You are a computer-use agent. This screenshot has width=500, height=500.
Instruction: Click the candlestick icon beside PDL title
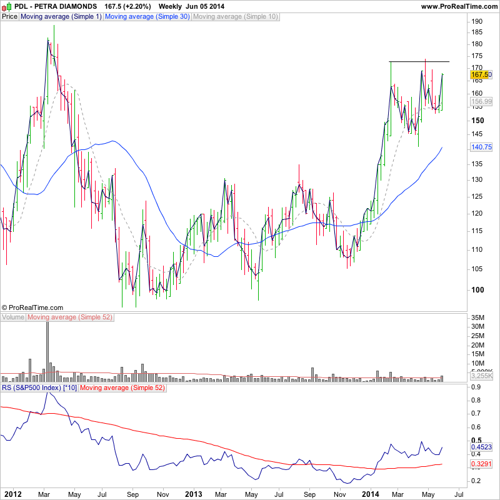7,6
